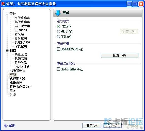Viewport: 145px width, 131px height.
Task: Collapse the 扫描 tree node
Action: point(7,50)
